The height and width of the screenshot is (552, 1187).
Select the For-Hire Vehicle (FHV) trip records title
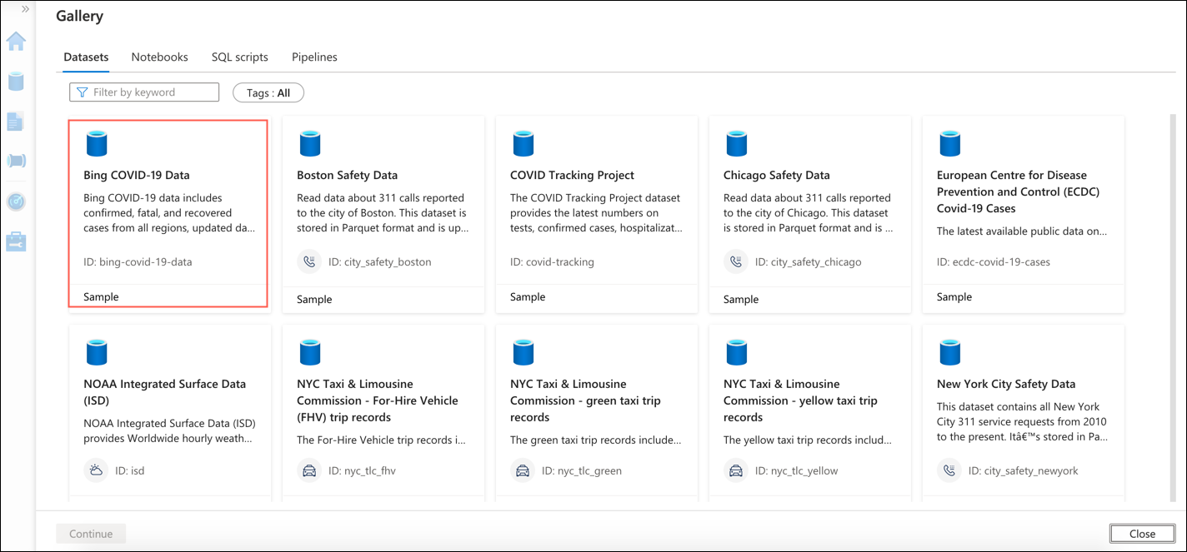click(378, 400)
